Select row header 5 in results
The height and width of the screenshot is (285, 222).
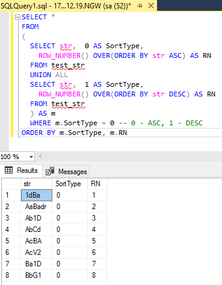pyautogui.click(x=11, y=241)
